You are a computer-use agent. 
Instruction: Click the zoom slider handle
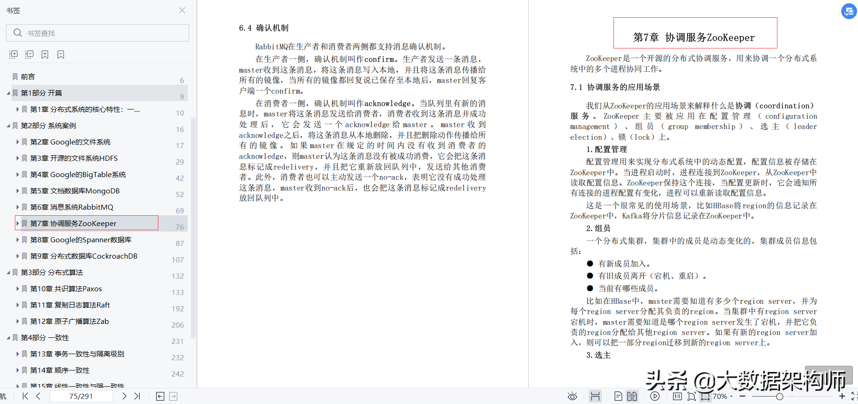tap(779, 397)
